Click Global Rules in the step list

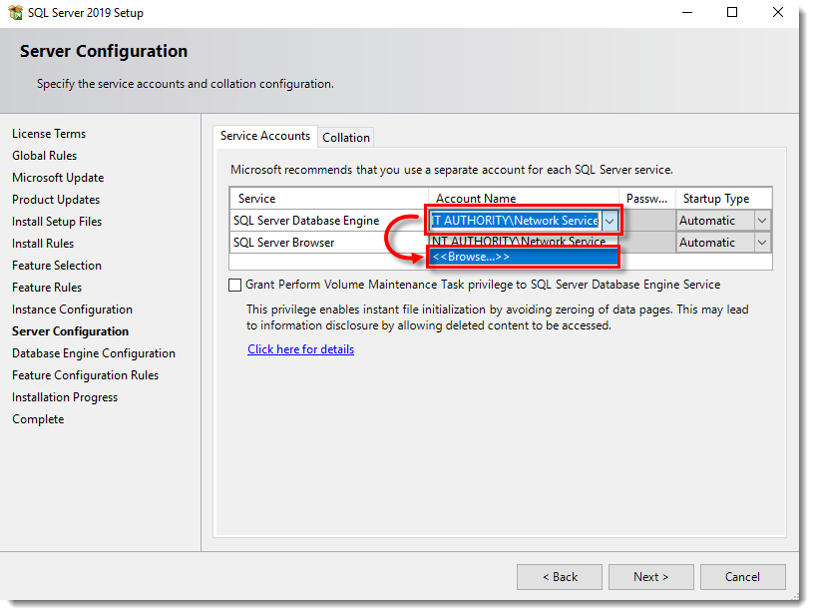pyautogui.click(x=45, y=156)
